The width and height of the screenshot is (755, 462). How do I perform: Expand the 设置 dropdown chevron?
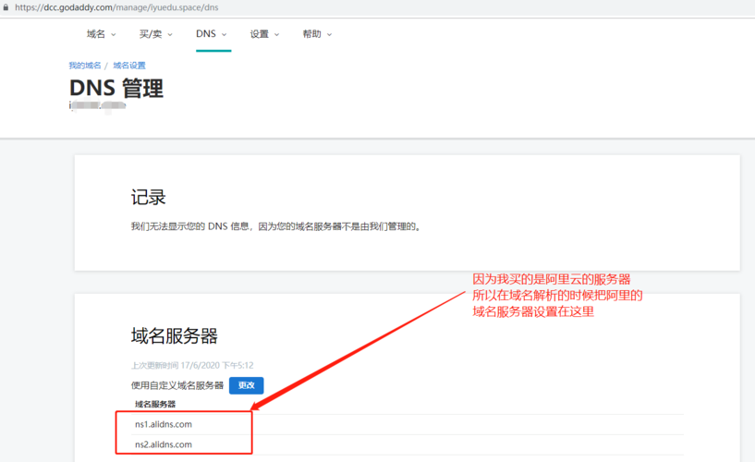point(277,35)
